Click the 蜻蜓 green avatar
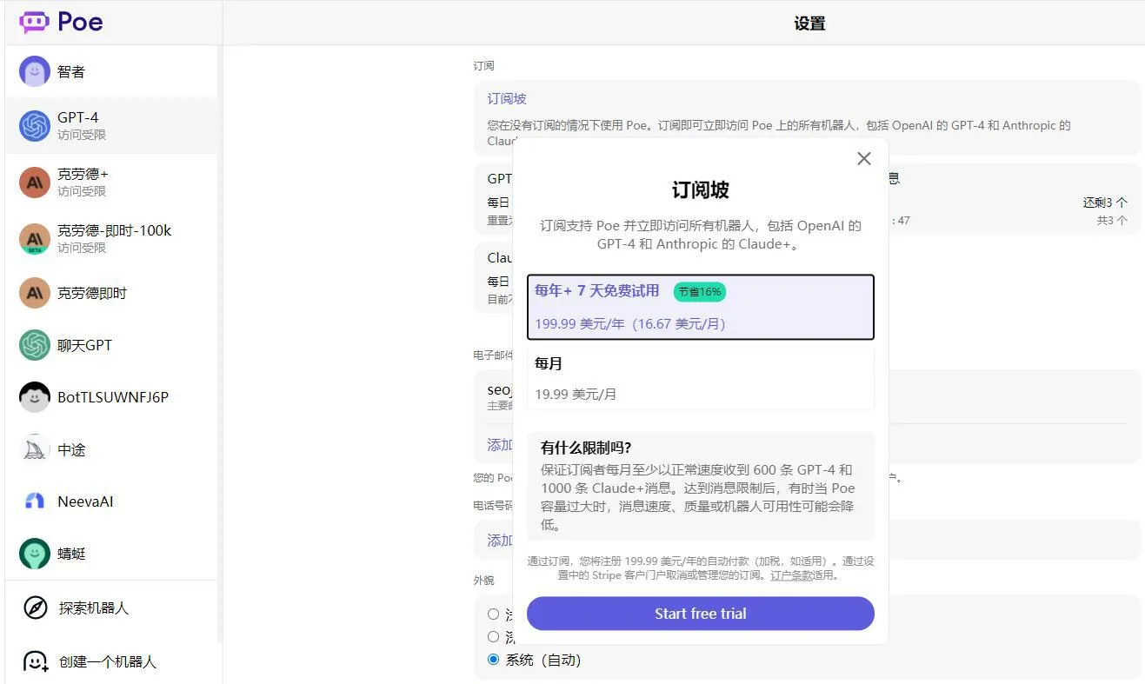Image resolution: width=1145 pixels, height=684 pixels. (x=35, y=554)
